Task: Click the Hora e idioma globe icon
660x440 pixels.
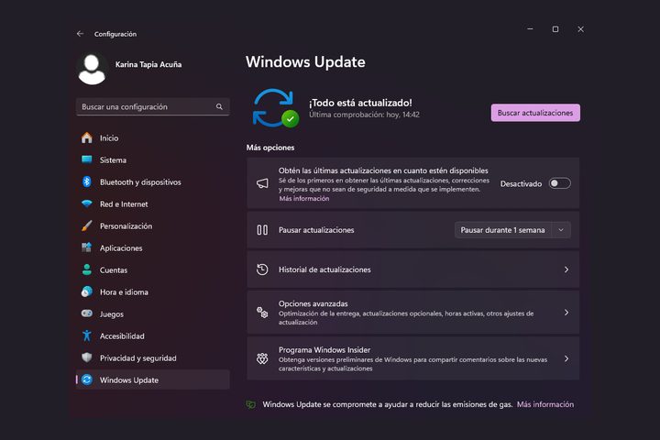Action: [86, 292]
